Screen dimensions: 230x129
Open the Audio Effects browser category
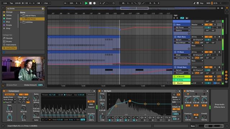[x=10, y=48]
